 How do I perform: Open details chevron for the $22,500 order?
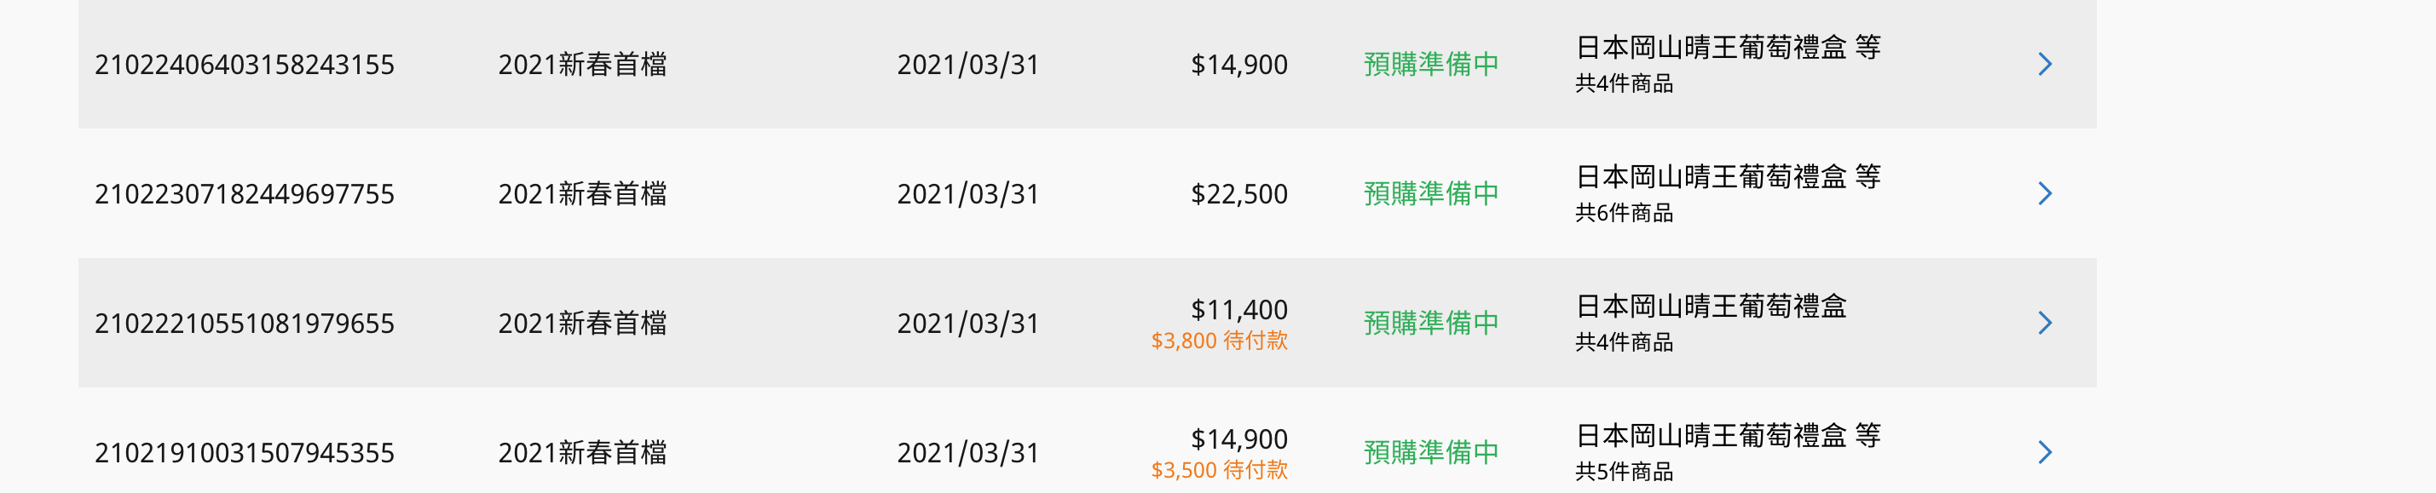pyautogui.click(x=2045, y=193)
